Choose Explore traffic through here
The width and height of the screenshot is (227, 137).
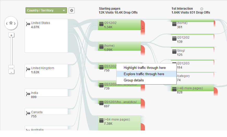pos(144,74)
